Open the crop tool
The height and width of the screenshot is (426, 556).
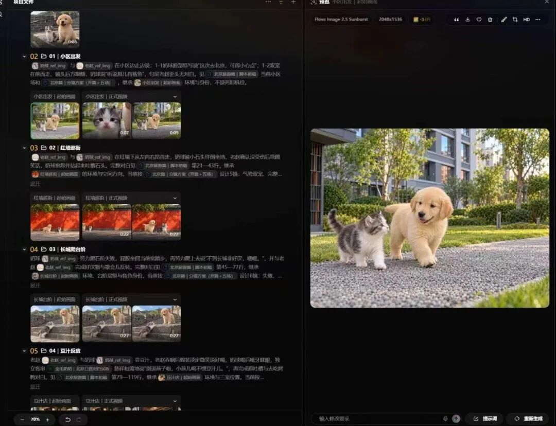[x=515, y=20]
